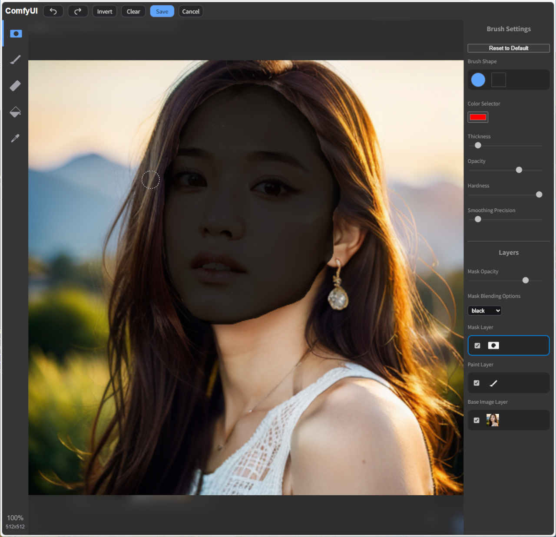Viewport: 556px width, 537px height.
Task: Click the base image layer thumbnail
Action: (x=493, y=420)
